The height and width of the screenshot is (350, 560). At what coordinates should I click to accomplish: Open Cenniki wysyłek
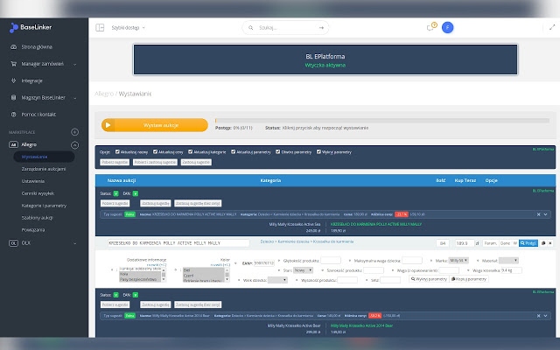38,193
